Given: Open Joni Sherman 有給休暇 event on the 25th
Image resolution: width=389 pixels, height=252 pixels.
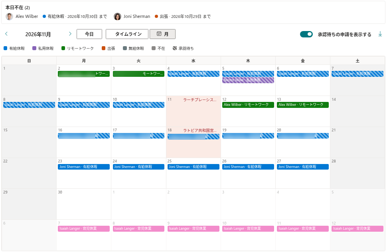Looking at the screenshot, I should click(194, 167).
